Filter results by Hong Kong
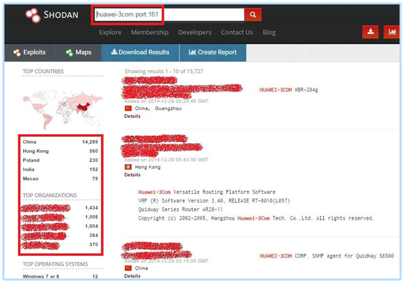Image resolution: width=404 pixels, height=283 pixels. pos(60,151)
